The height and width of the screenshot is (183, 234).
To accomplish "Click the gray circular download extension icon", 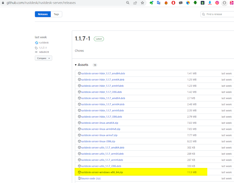I will click(224, 3).
